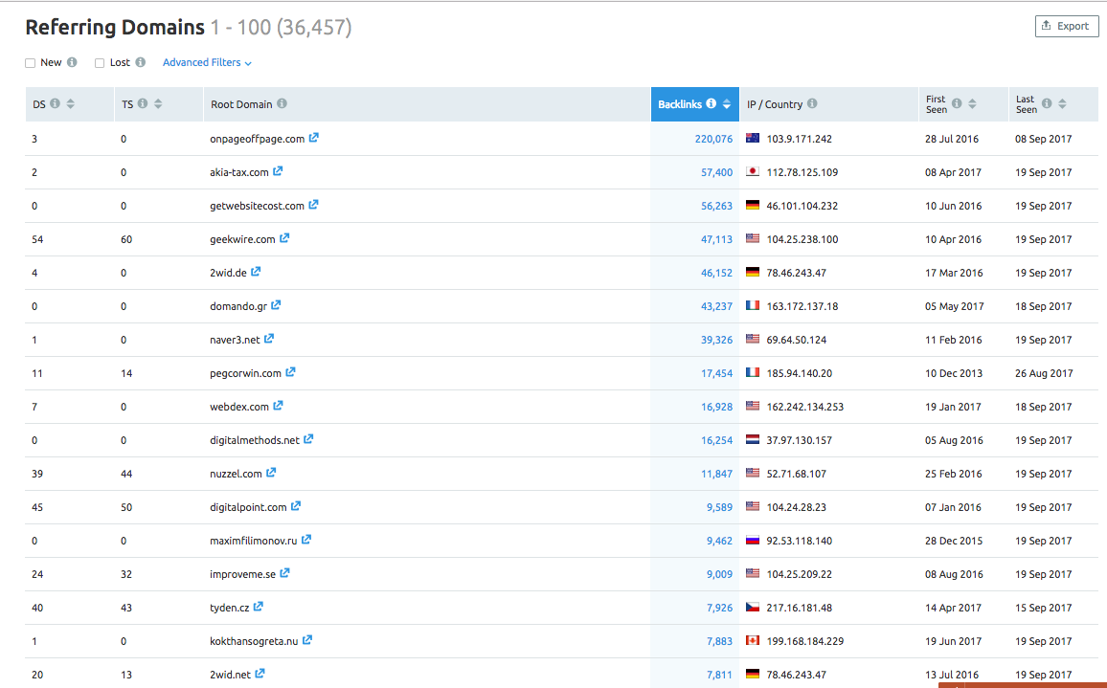Expand the Advanced Filters dropdown

tap(207, 62)
